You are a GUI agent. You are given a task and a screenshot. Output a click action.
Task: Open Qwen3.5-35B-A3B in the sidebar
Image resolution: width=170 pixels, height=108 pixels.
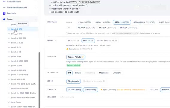[18, 70]
